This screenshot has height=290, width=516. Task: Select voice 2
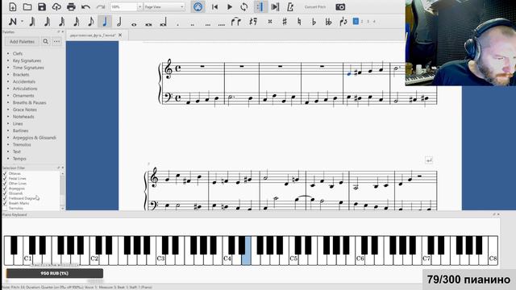pos(362,22)
